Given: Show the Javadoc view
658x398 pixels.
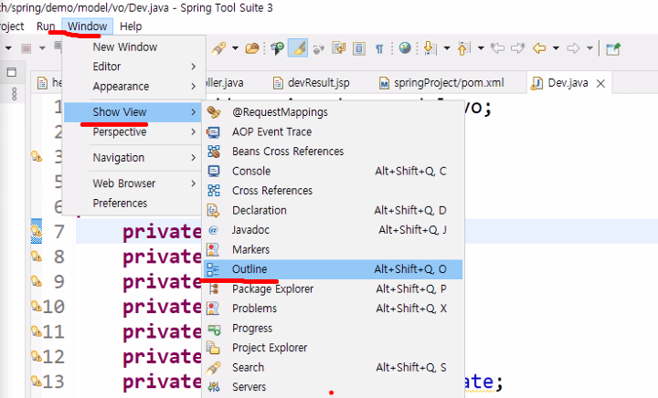Looking at the screenshot, I should [x=334, y=230].
